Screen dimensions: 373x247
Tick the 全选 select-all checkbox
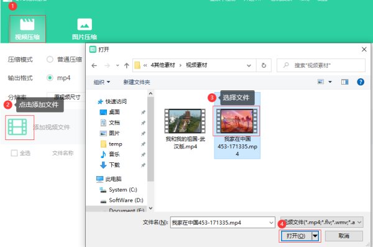point(14,153)
